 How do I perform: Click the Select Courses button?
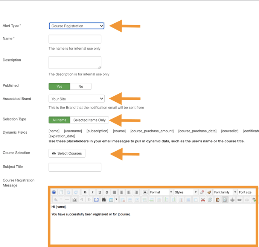[67, 153]
